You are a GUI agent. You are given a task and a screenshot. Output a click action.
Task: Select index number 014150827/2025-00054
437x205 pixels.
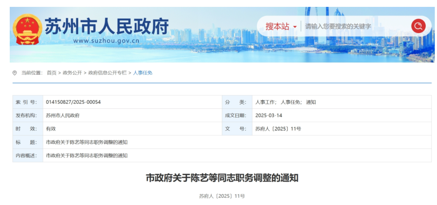(x=73, y=102)
